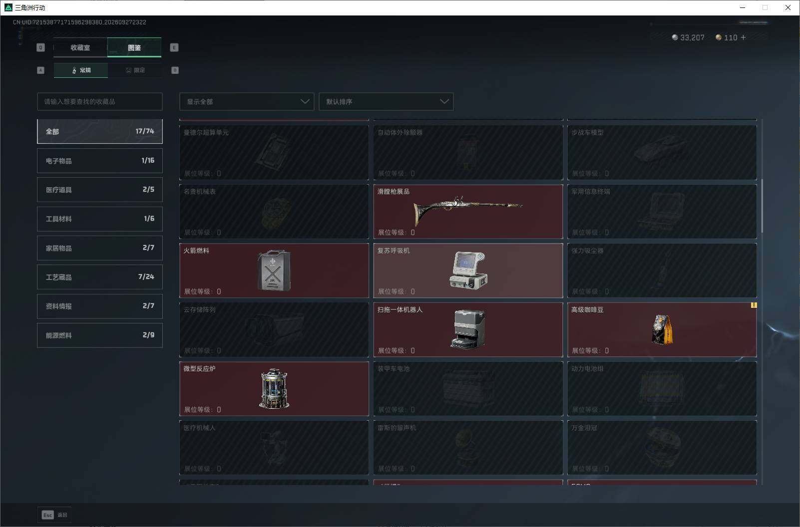Click the plus icon beside 110 currency
Image resolution: width=800 pixels, height=527 pixels.
(743, 37)
